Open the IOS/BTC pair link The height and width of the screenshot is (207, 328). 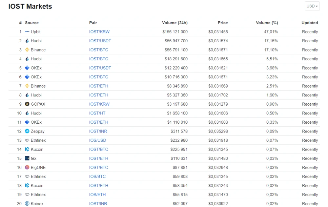tap(97, 176)
